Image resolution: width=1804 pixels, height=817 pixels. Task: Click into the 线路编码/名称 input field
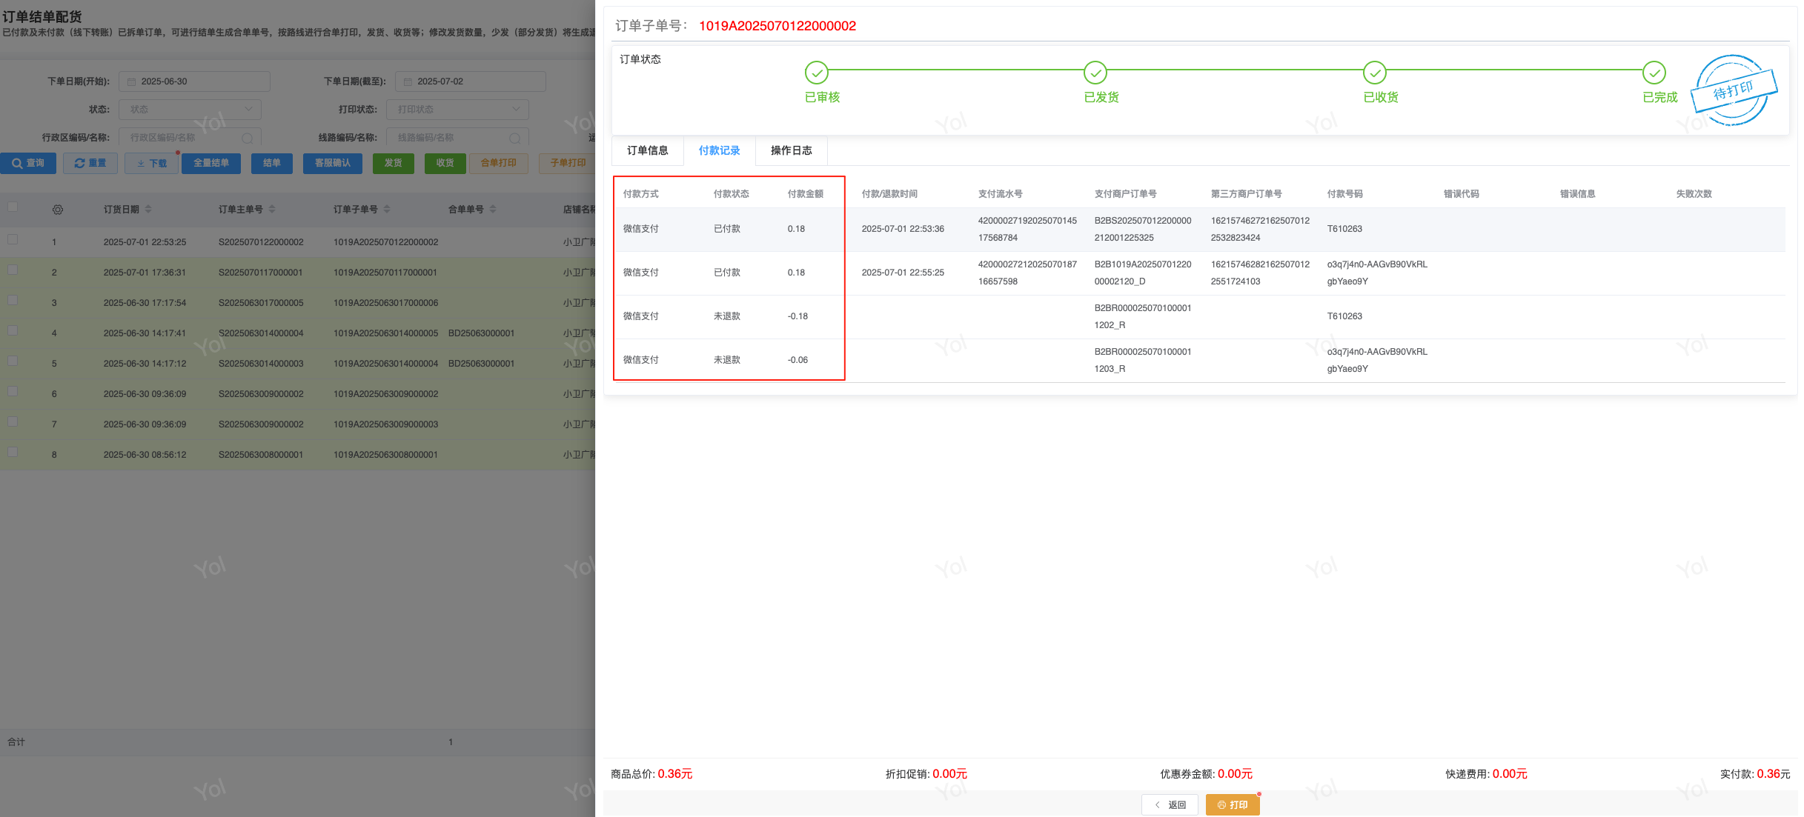coord(450,138)
